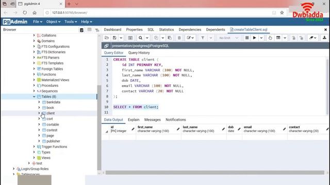The width and height of the screenshot is (330, 185).
Task: Open the Tools menu
Action: tap(71, 22)
